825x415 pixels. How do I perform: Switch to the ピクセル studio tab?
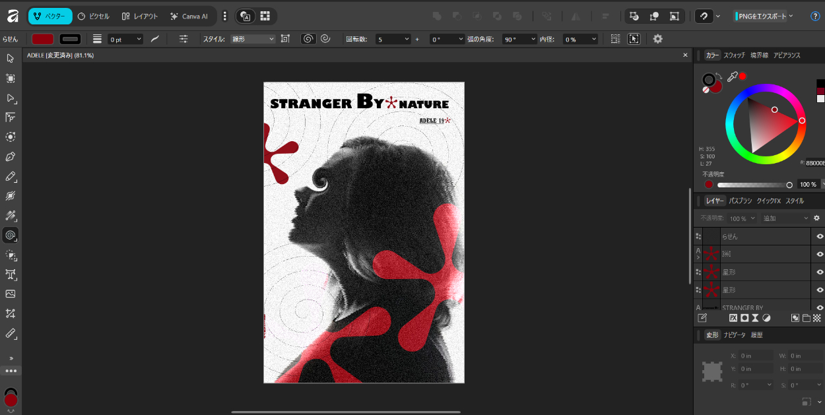tap(94, 16)
